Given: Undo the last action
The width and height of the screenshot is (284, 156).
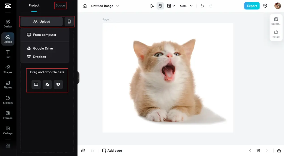Looking at the screenshot, I should point(202,6).
